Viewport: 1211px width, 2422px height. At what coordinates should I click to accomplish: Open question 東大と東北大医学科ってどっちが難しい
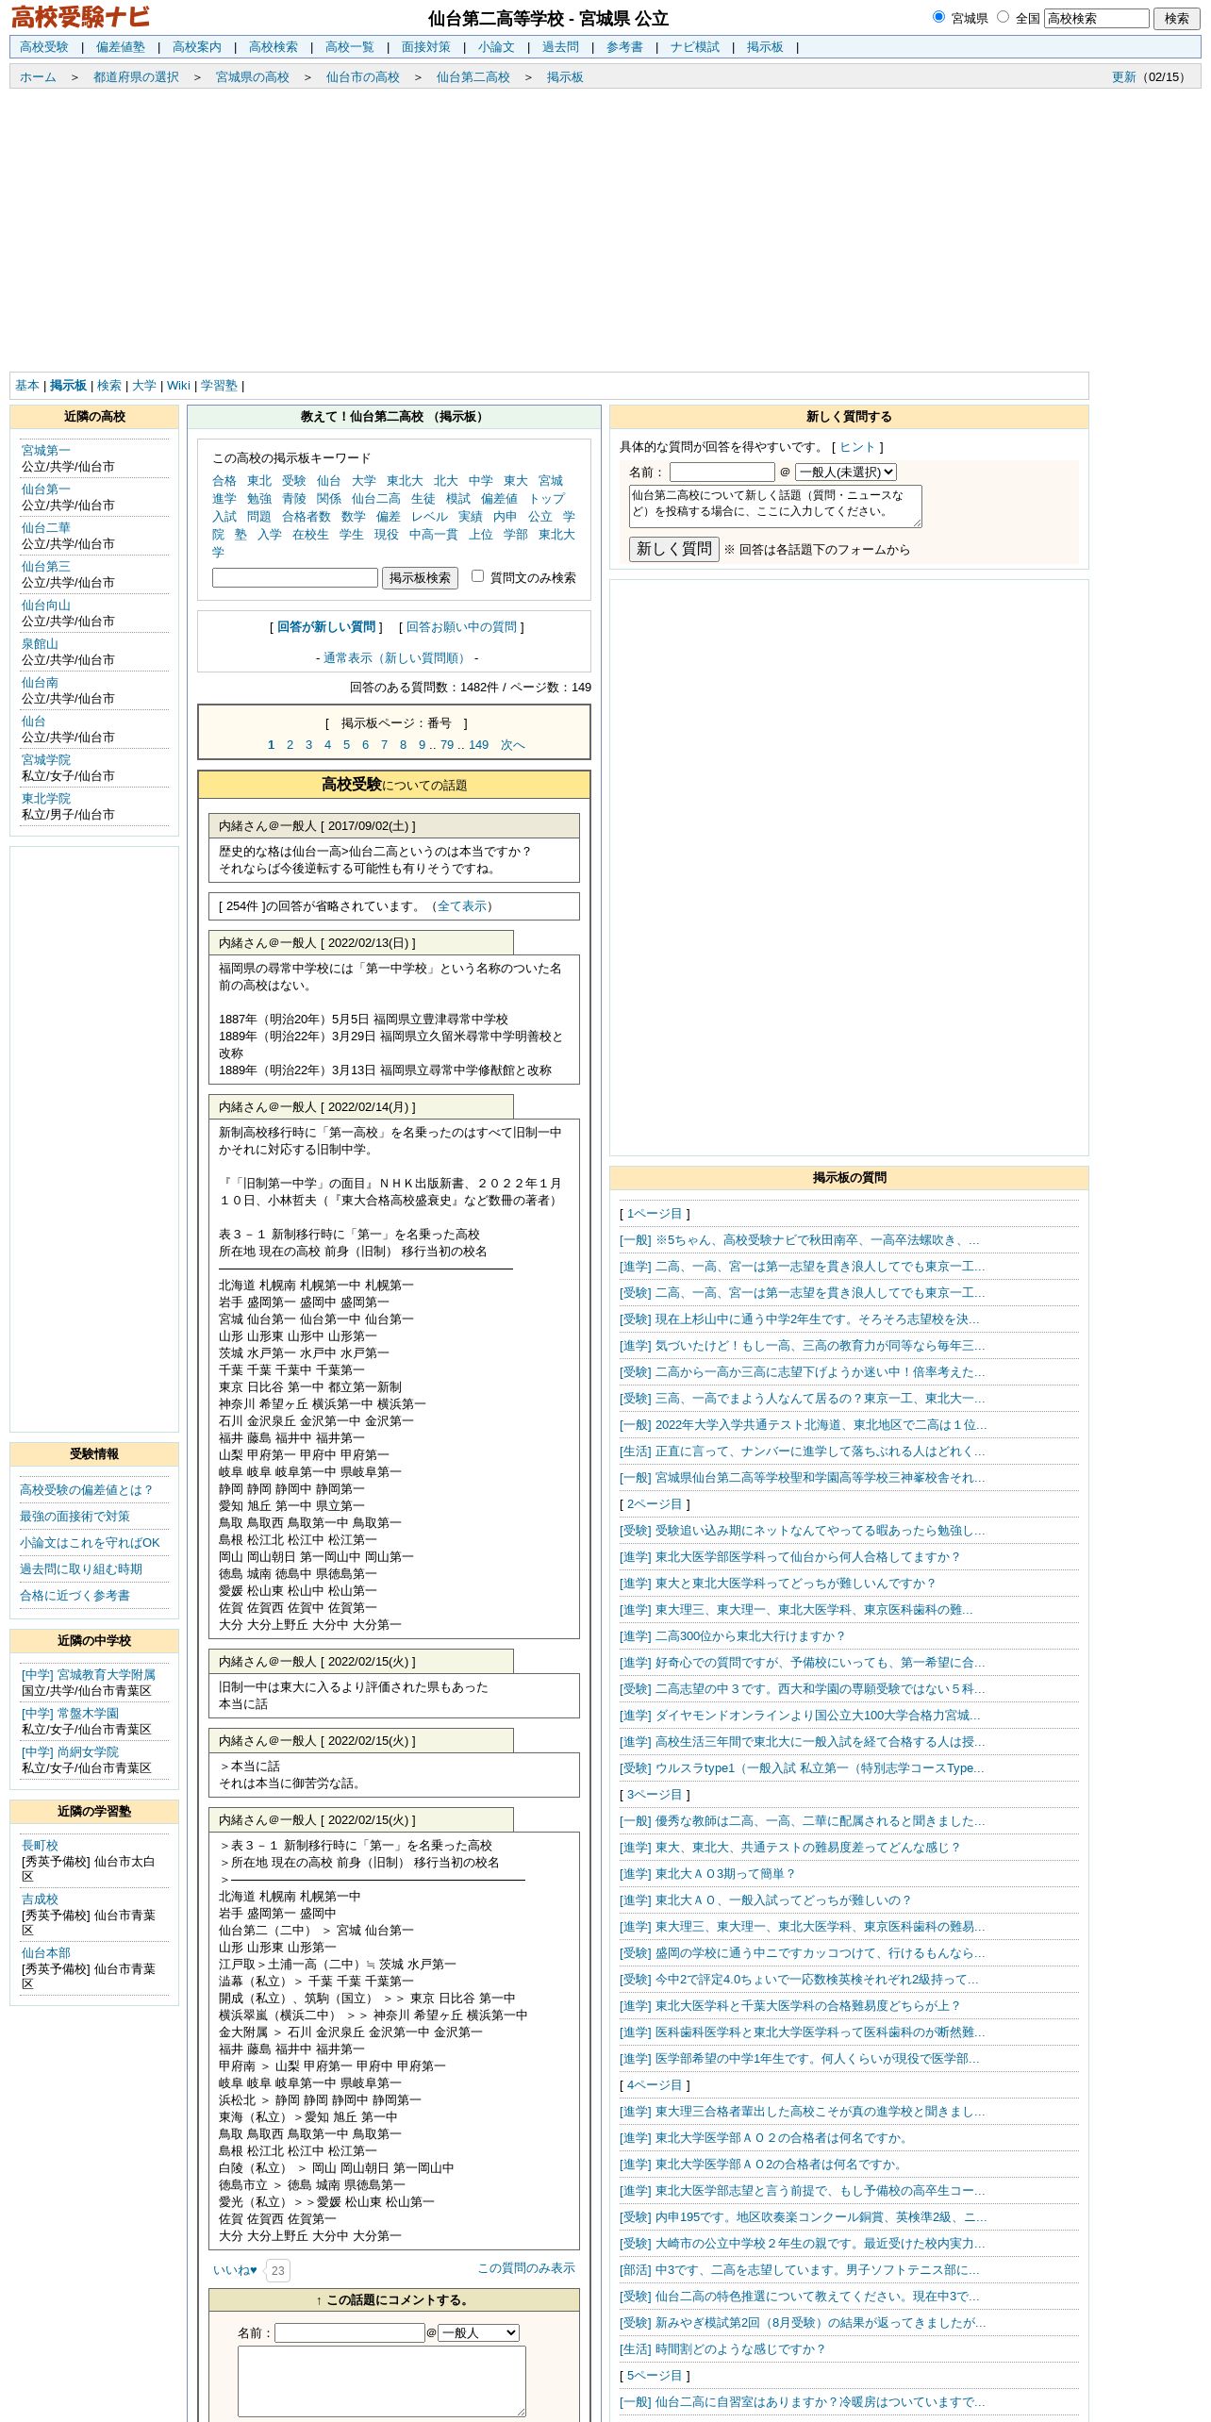(x=778, y=1584)
